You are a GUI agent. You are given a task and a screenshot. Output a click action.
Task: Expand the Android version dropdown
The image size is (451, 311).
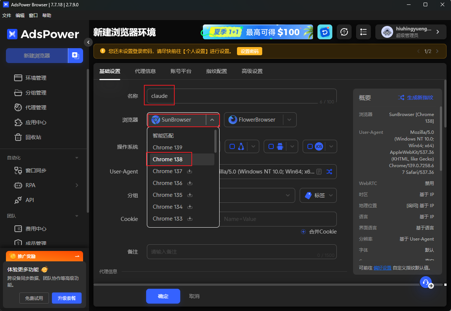click(292, 146)
